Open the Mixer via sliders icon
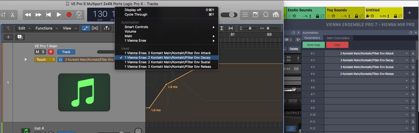Screen dimensions: 419x133 pyautogui.click(x=3, y=14)
